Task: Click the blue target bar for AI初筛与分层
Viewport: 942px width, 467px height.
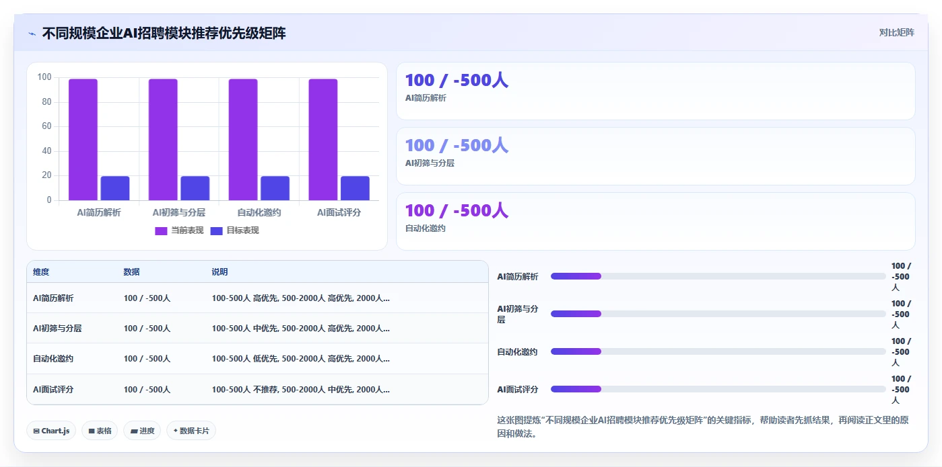Action: (x=195, y=188)
